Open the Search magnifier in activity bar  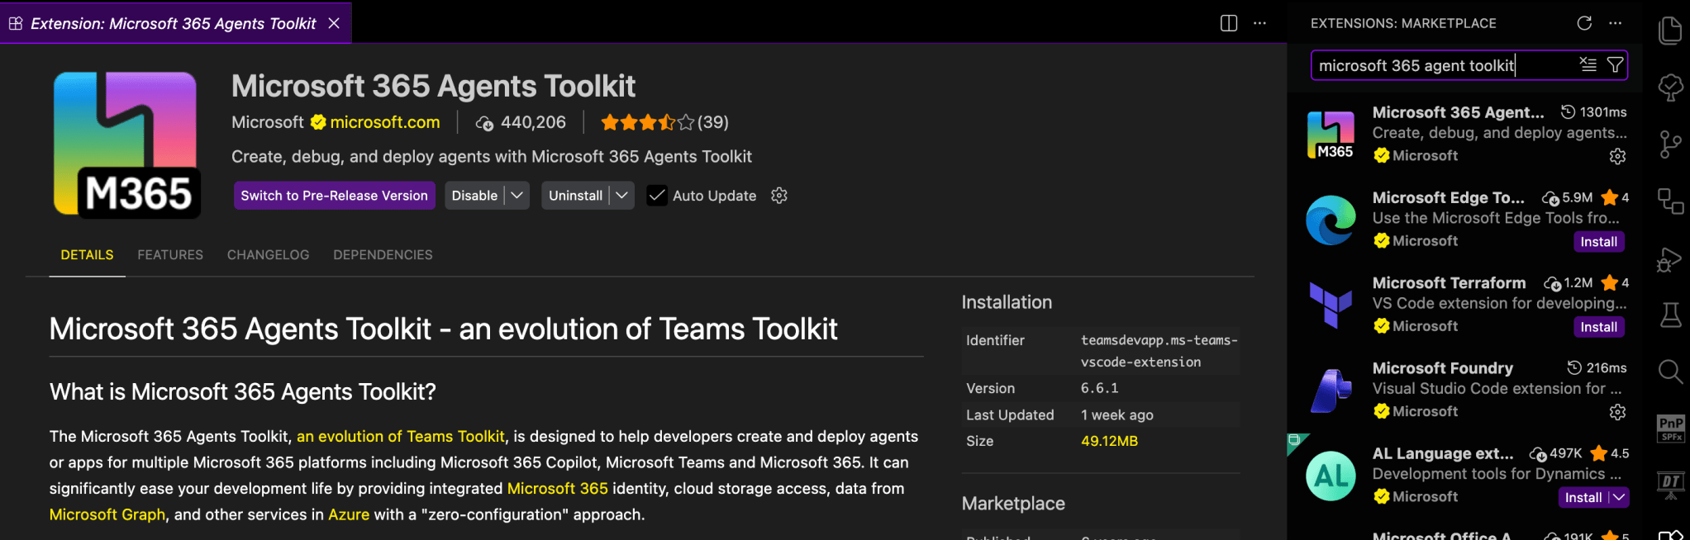1670,372
